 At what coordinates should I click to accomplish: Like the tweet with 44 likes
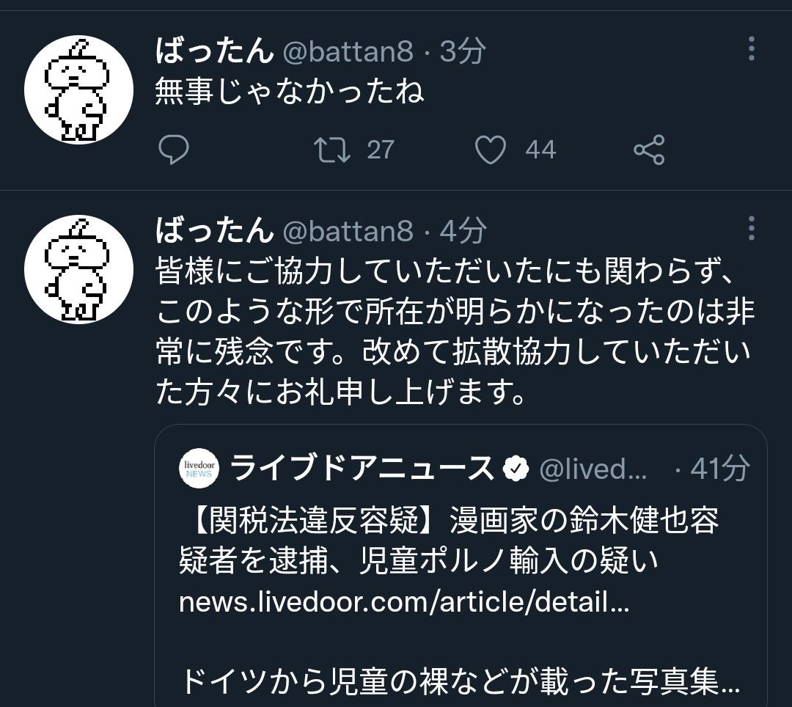491,150
